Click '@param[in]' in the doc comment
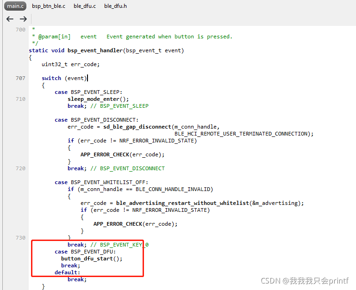 (x=55, y=37)
